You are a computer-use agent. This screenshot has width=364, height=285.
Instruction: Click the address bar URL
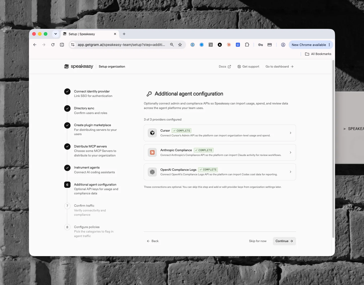[x=121, y=45]
